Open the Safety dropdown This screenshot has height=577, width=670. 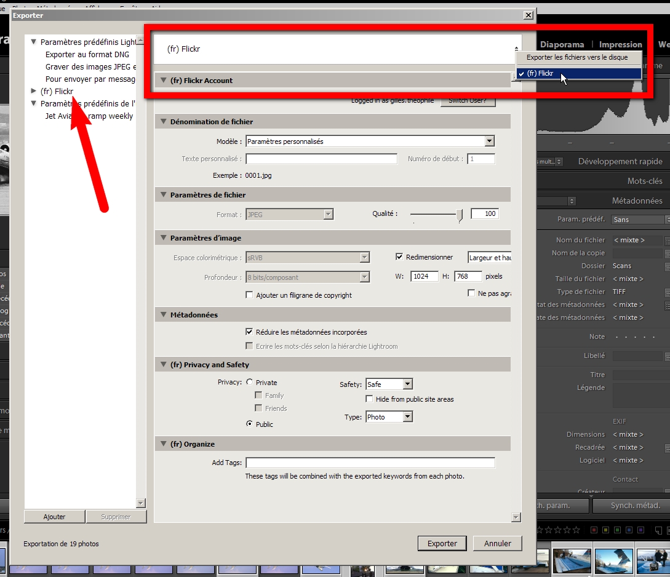point(408,384)
